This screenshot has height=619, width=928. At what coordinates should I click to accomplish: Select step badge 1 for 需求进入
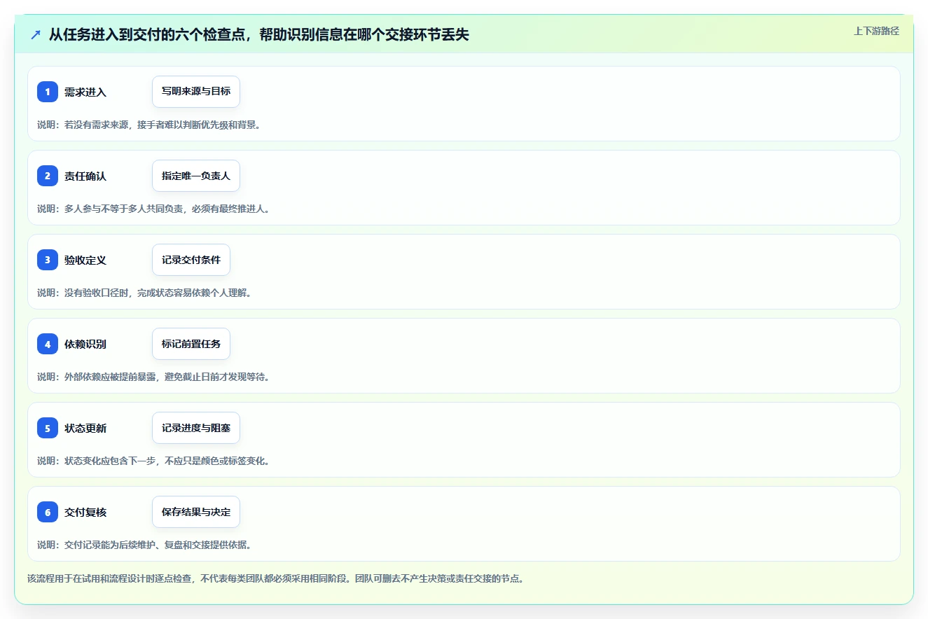48,92
